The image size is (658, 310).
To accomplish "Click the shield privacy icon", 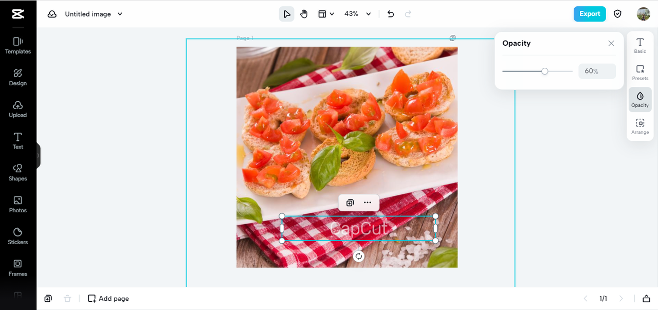I will (618, 14).
